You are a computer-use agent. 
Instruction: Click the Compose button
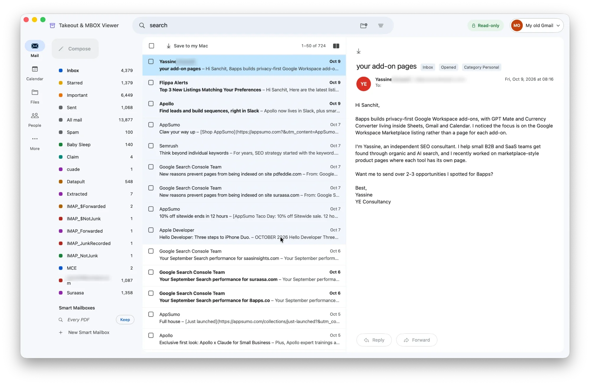[75, 49]
